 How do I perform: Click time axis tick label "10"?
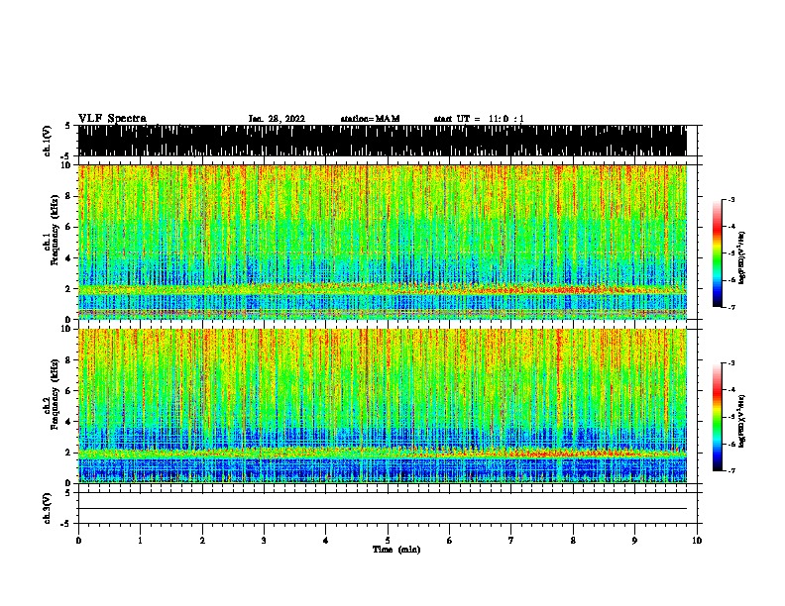click(697, 540)
